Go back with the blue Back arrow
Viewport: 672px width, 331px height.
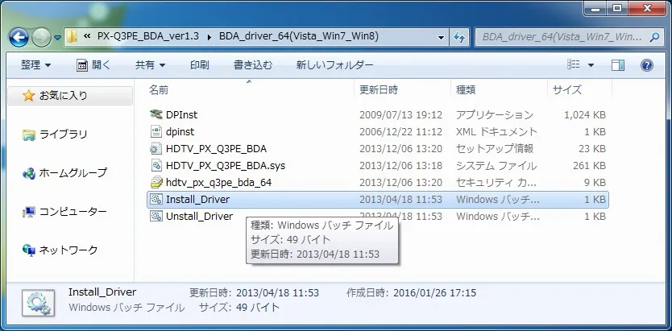19,38
